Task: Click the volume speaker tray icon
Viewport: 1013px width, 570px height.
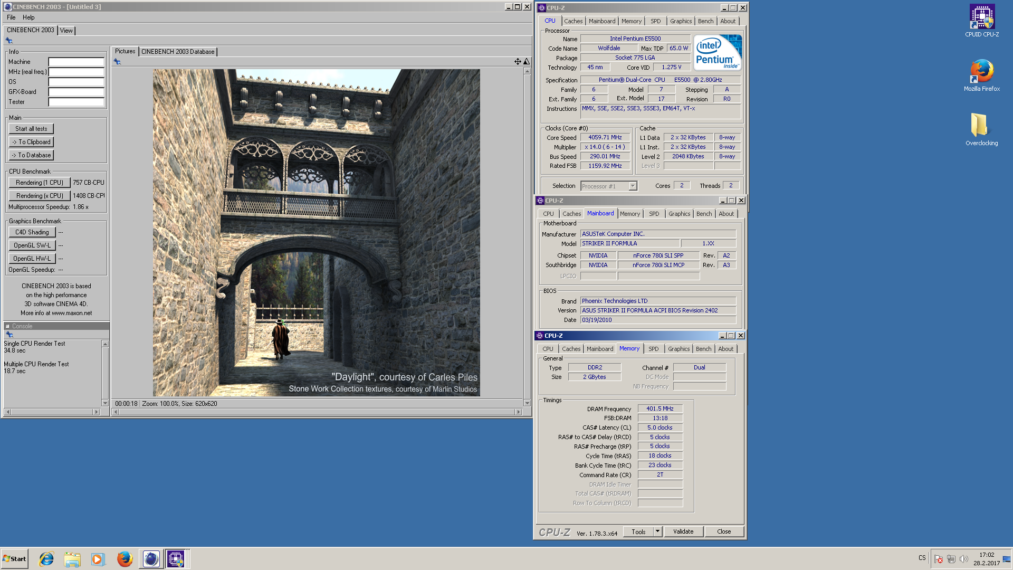Action: [964, 559]
